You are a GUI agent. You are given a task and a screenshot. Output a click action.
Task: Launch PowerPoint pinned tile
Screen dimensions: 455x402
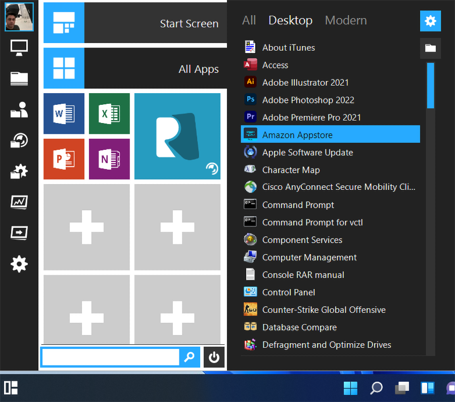coord(64,159)
